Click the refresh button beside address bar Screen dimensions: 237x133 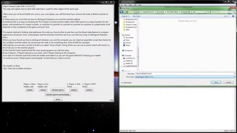[x=208, y=12]
